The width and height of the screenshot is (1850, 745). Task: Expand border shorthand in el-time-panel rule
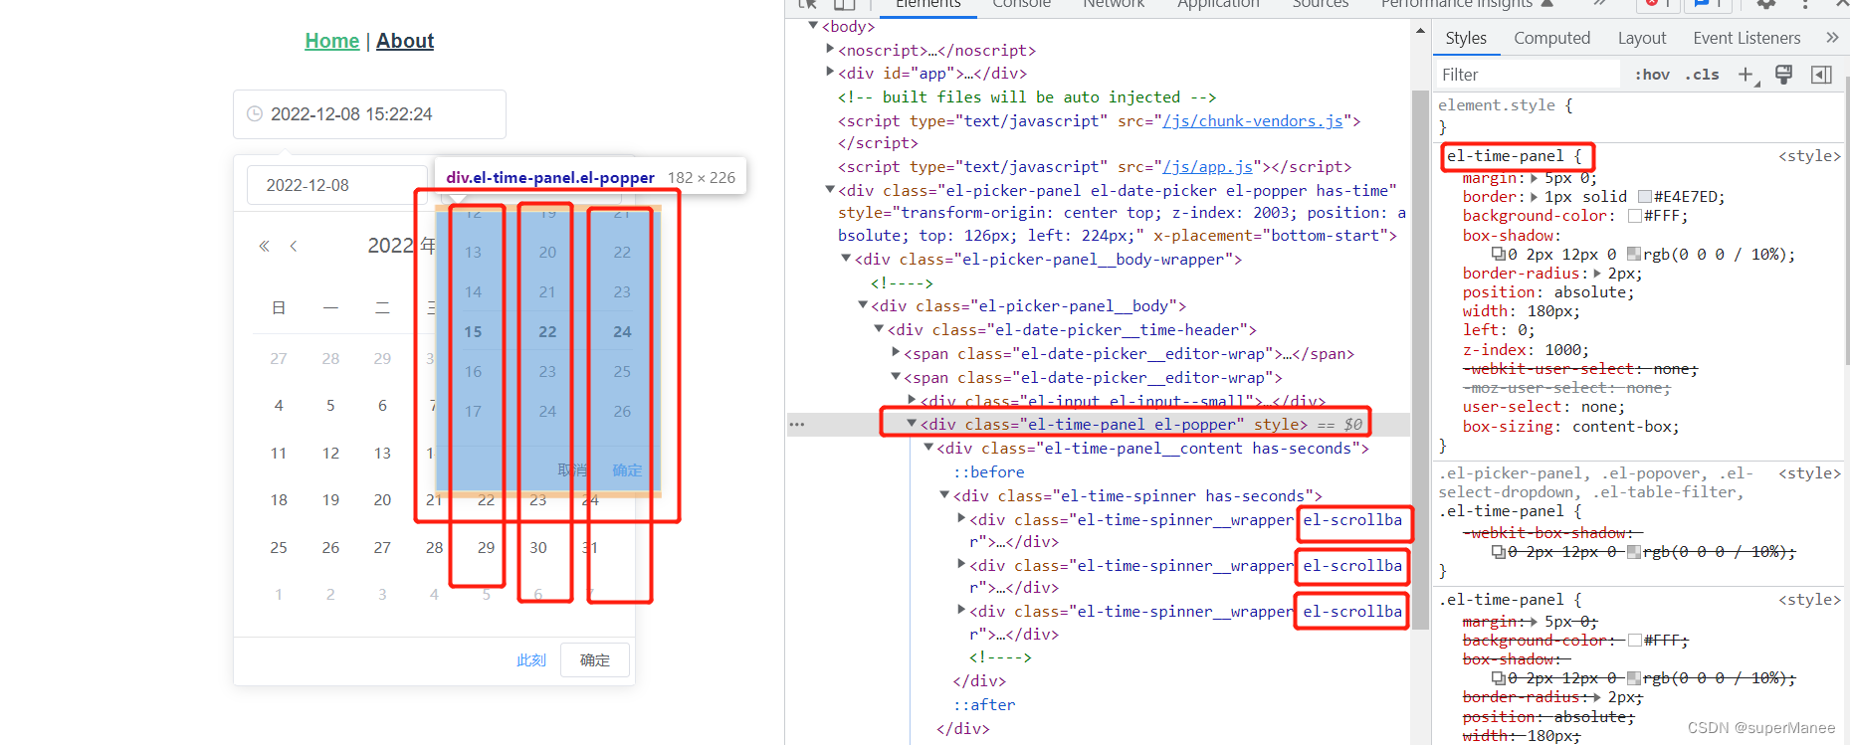[1534, 197]
